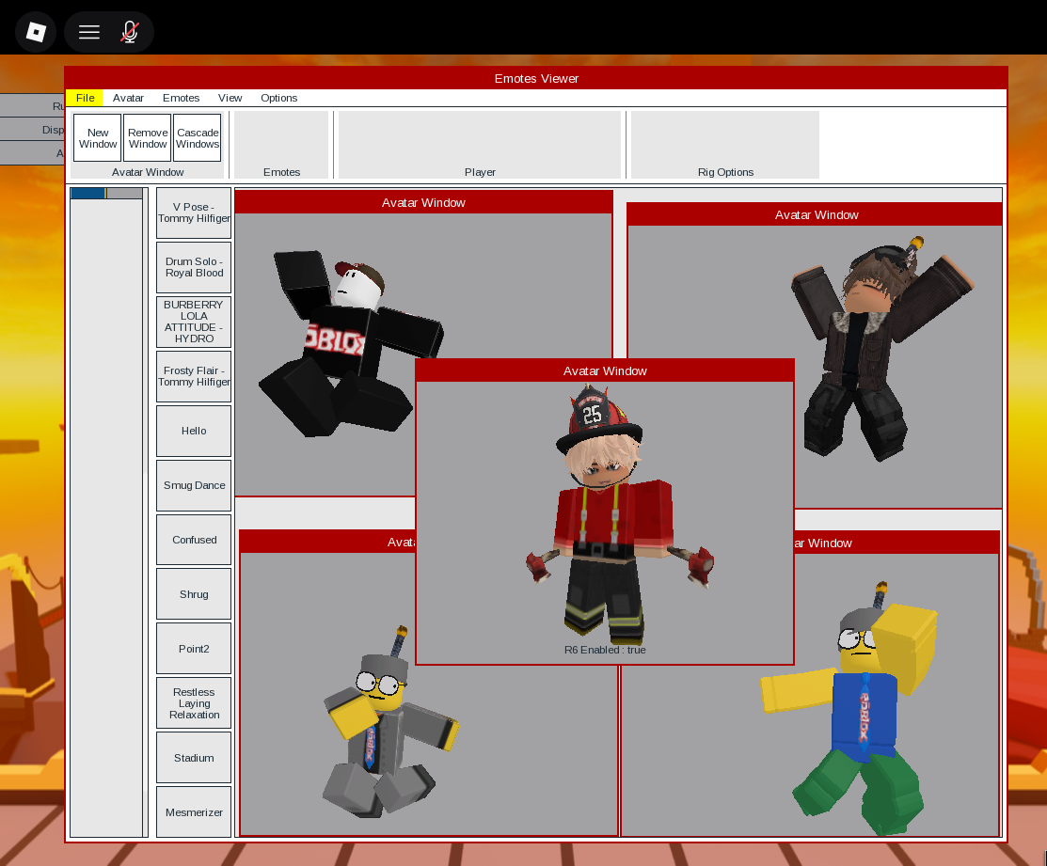
Task: Click the Rig Options ribbon group panel
Action: click(x=725, y=145)
